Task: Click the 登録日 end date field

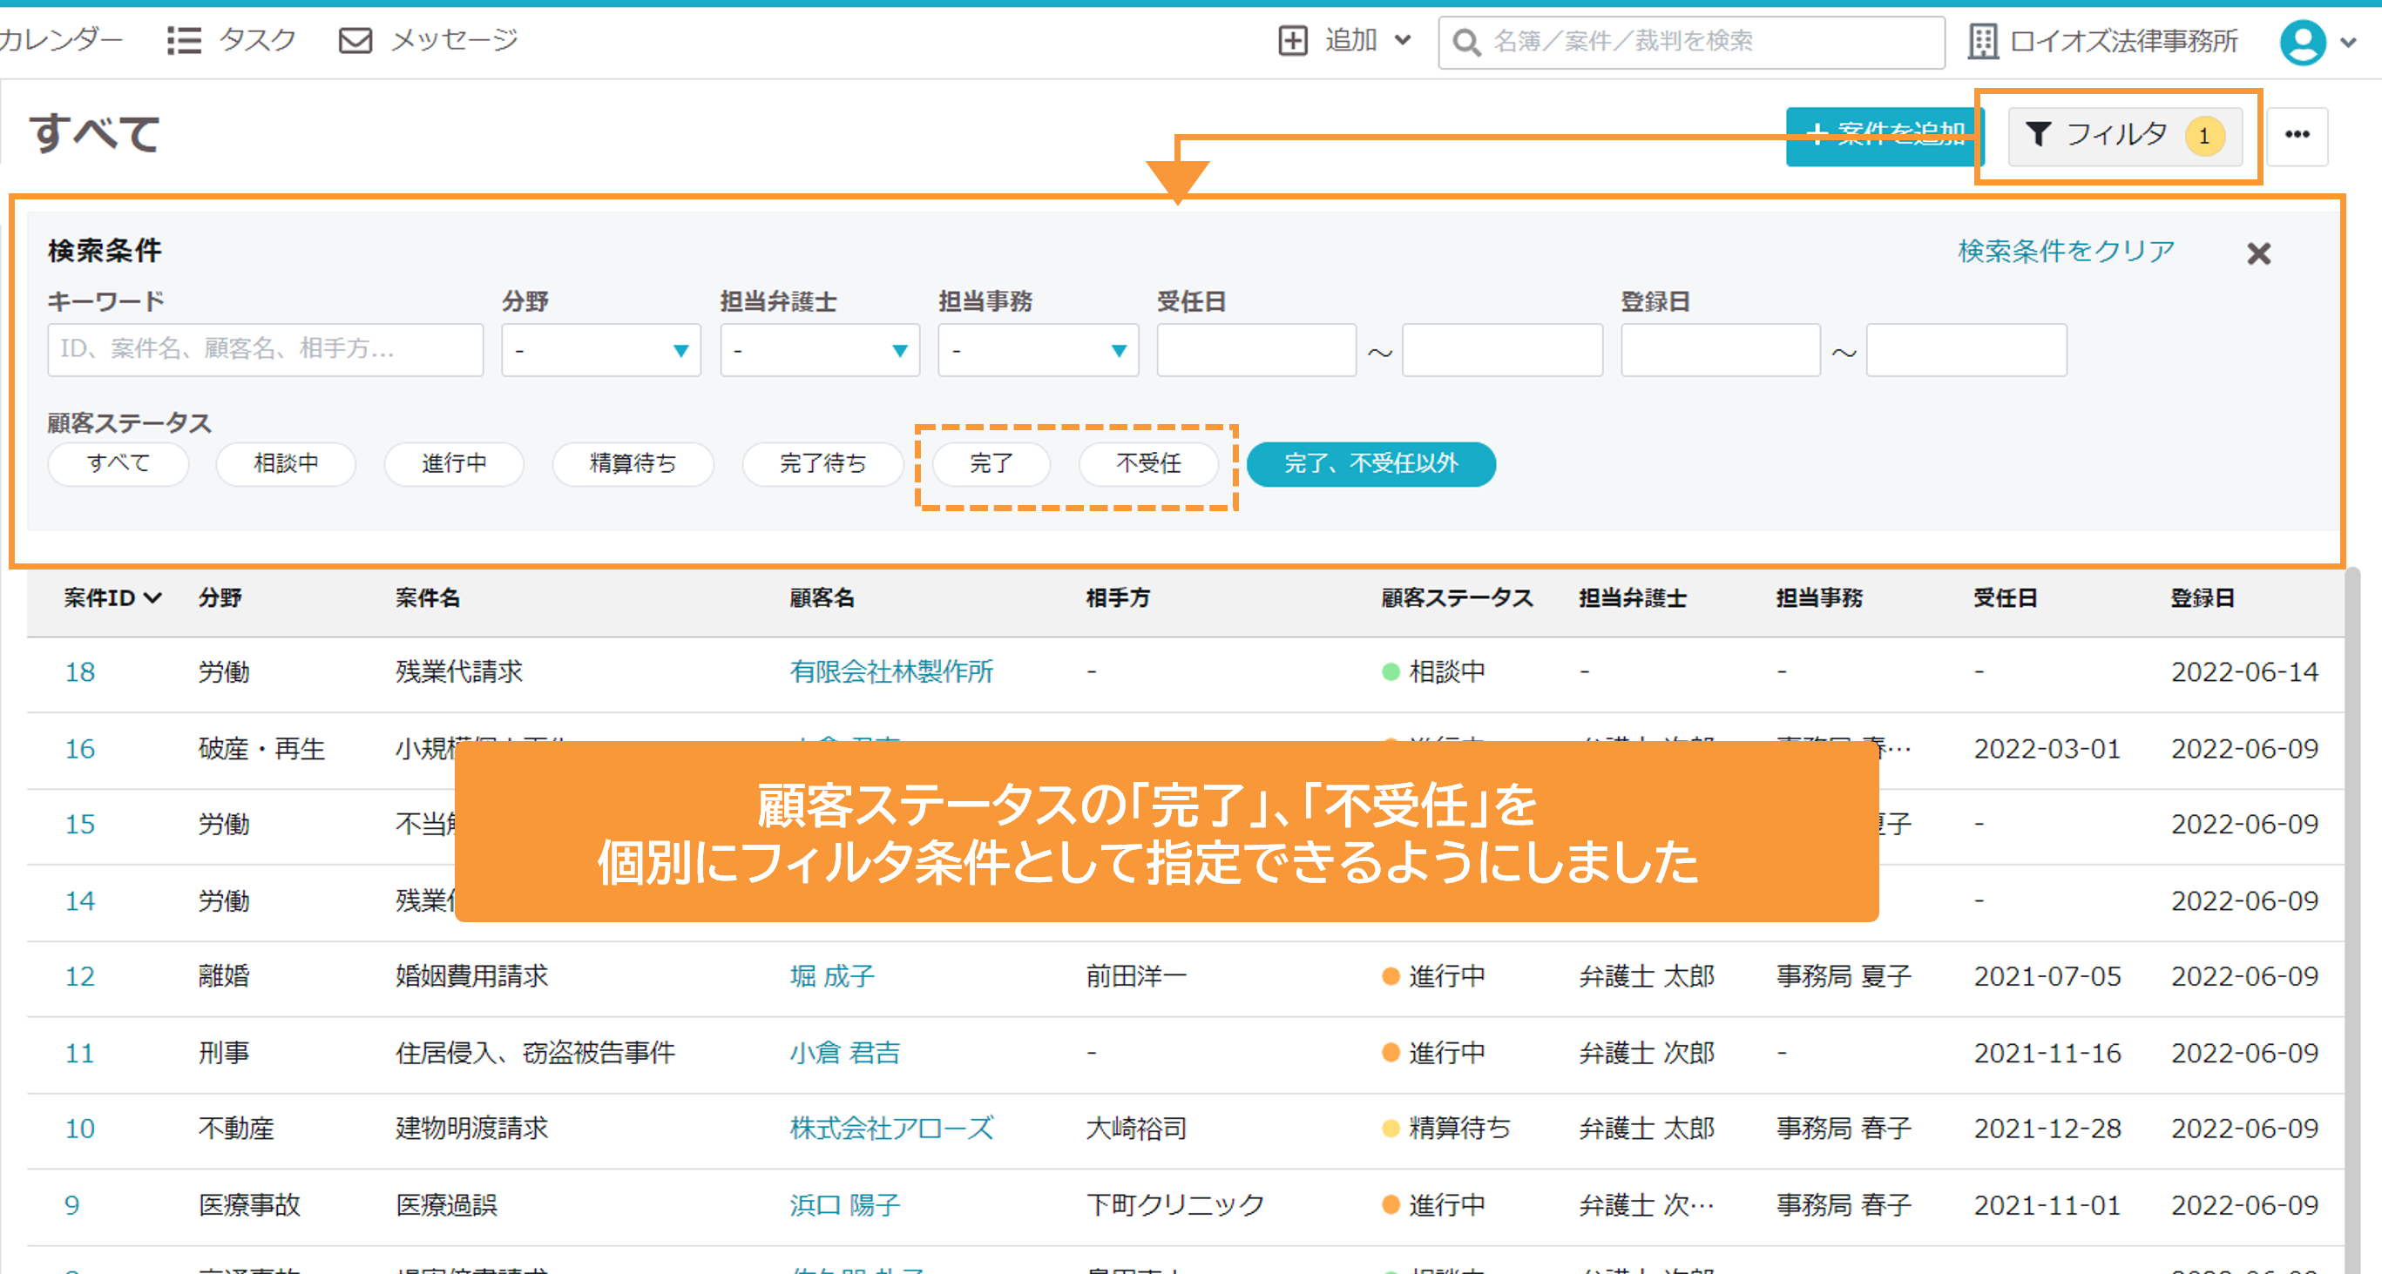Action: point(1966,350)
